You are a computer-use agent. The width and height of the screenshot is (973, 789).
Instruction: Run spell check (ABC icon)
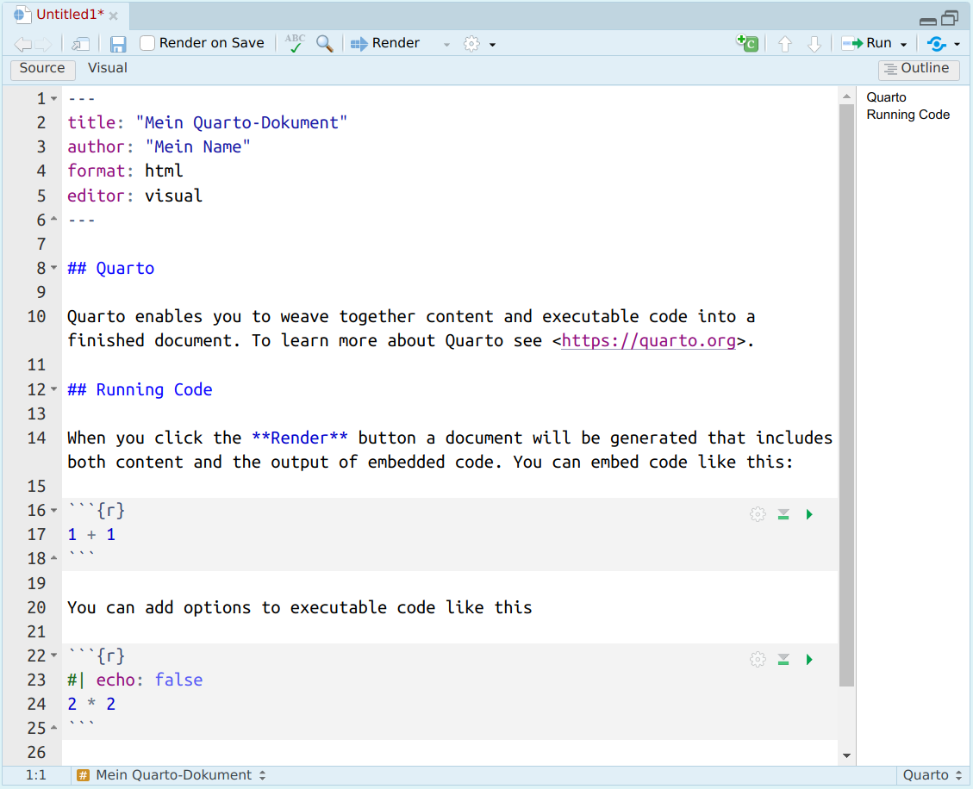click(295, 43)
